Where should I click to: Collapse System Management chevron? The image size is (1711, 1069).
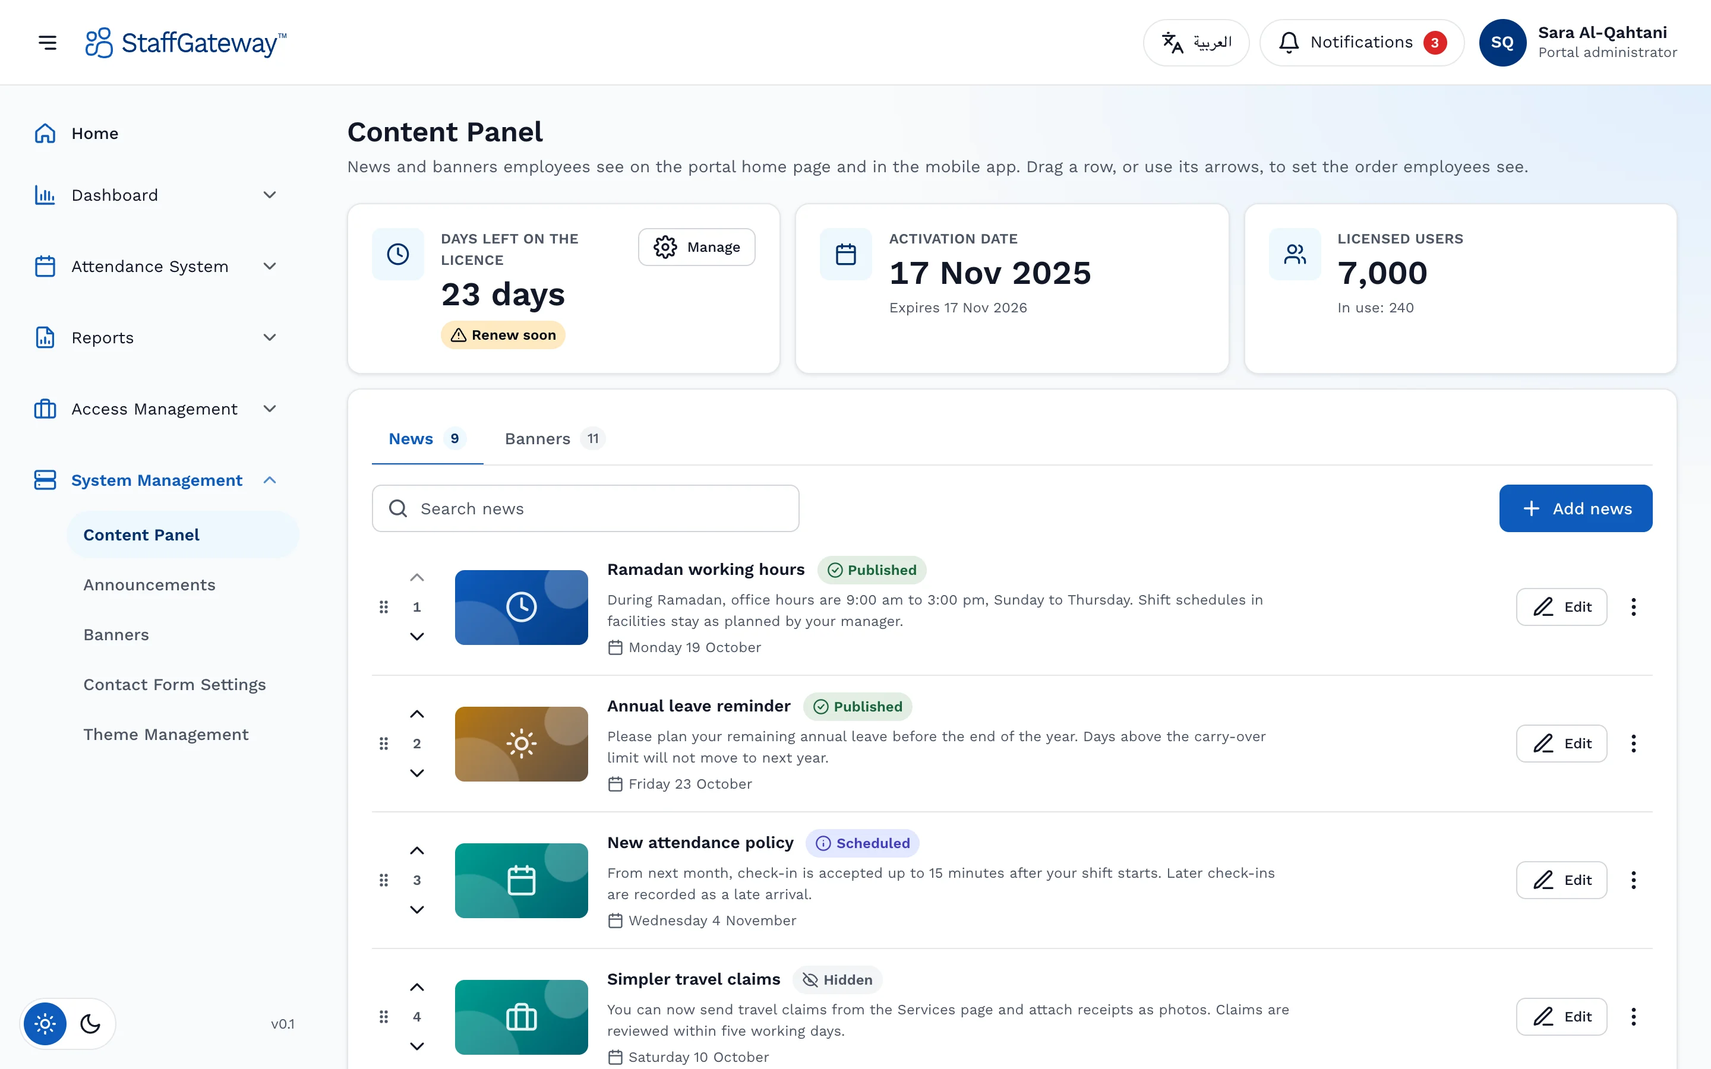pyautogui.click(x=269, y=480)
